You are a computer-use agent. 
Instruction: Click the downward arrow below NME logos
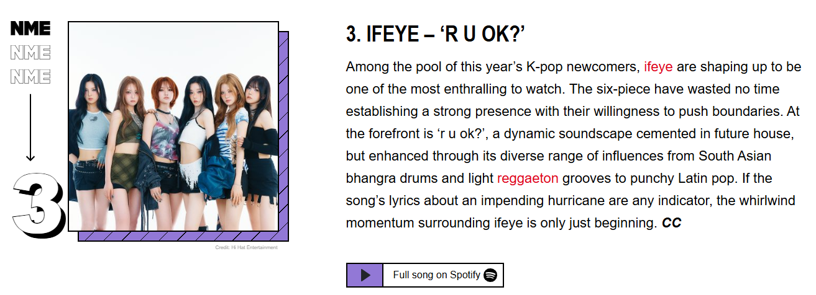click(30, 126)
